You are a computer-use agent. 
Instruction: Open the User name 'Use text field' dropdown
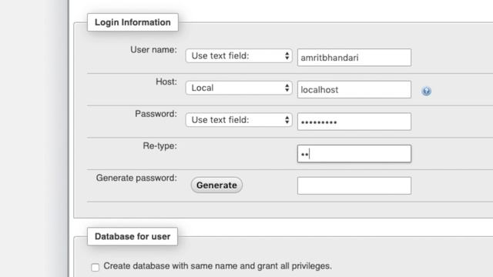(x=239, y=56)
